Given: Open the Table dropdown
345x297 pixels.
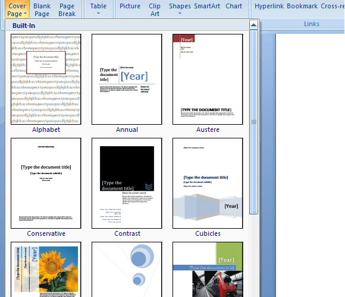Looking at the screenshot, I should 98,10.
